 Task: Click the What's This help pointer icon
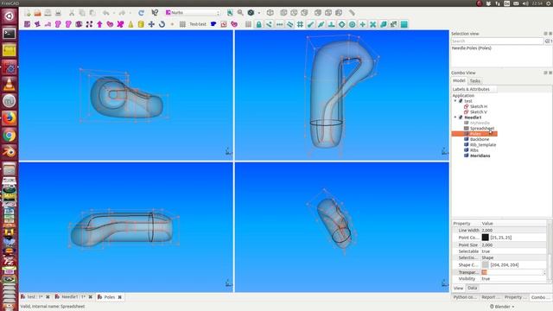pyautogui.click(x=155, y=13)
